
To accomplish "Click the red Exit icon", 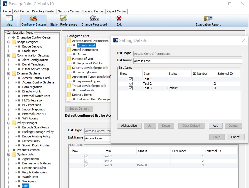I will [119, 18].
